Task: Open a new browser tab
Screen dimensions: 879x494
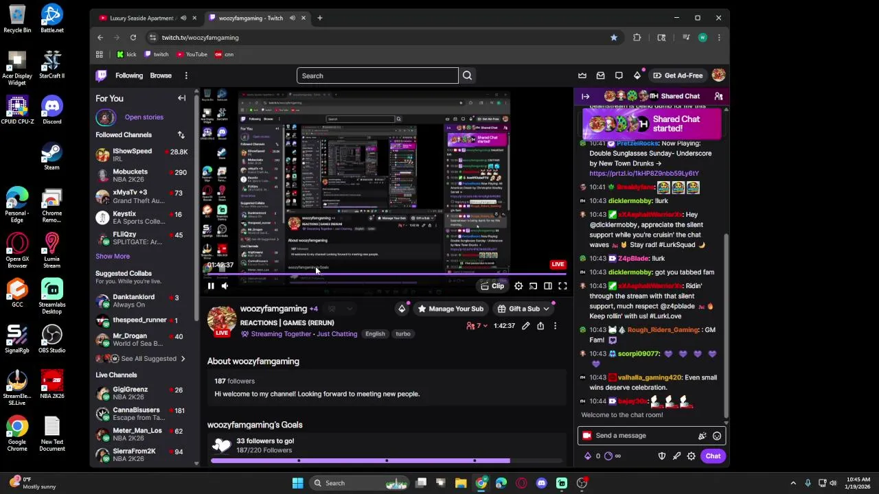Action: (x=320, y=18)
